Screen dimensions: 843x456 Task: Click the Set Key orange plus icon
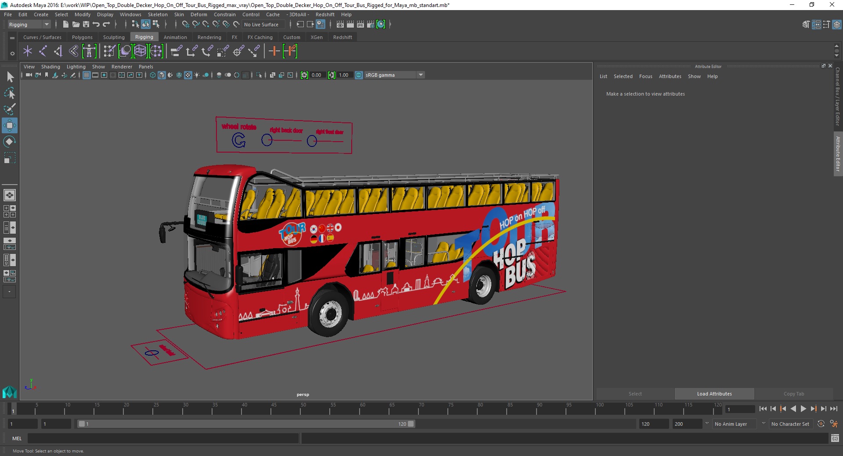click(x=274, y=51)
